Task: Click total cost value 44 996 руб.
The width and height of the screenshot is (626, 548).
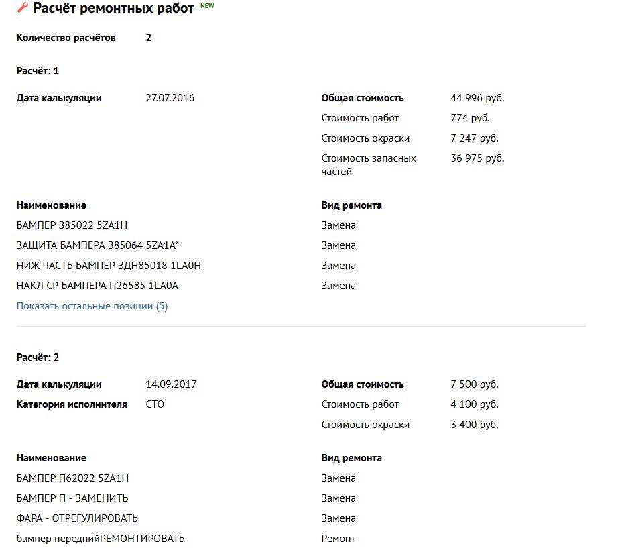Action: point(477,98)
